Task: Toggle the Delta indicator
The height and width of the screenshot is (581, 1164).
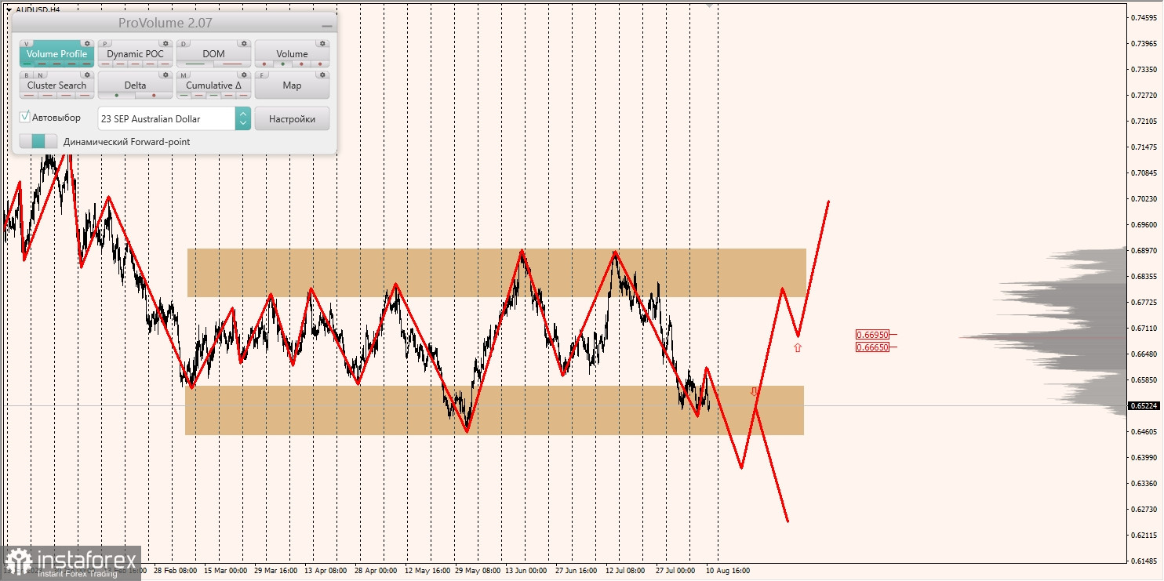Action: tap(135, 85)
